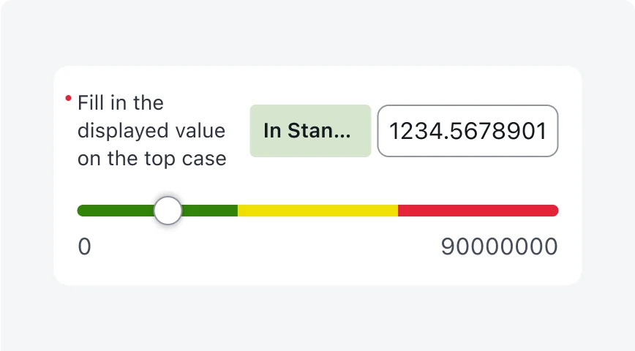The width and height of the screenshot is (635, 351).
Task: Click where yellow meets red on slider
Action: 398,211
